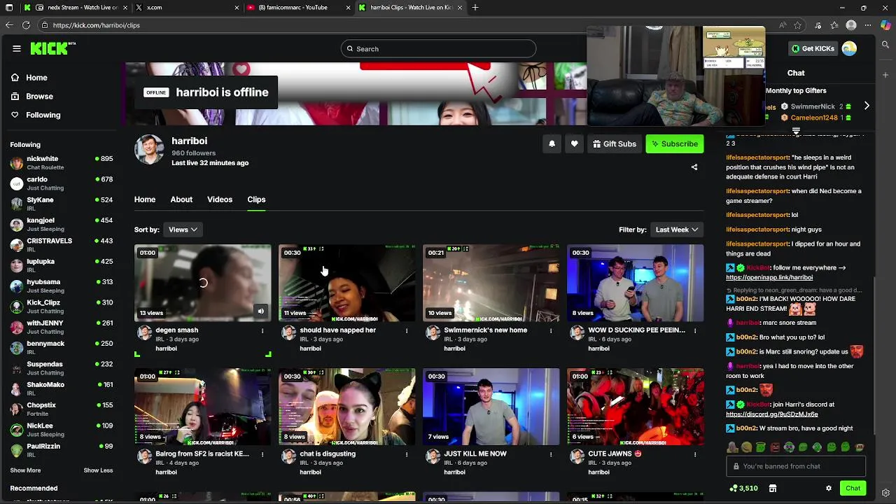Click the Gift Subs button
The image size is (896, 504).
tap(615, 143)
